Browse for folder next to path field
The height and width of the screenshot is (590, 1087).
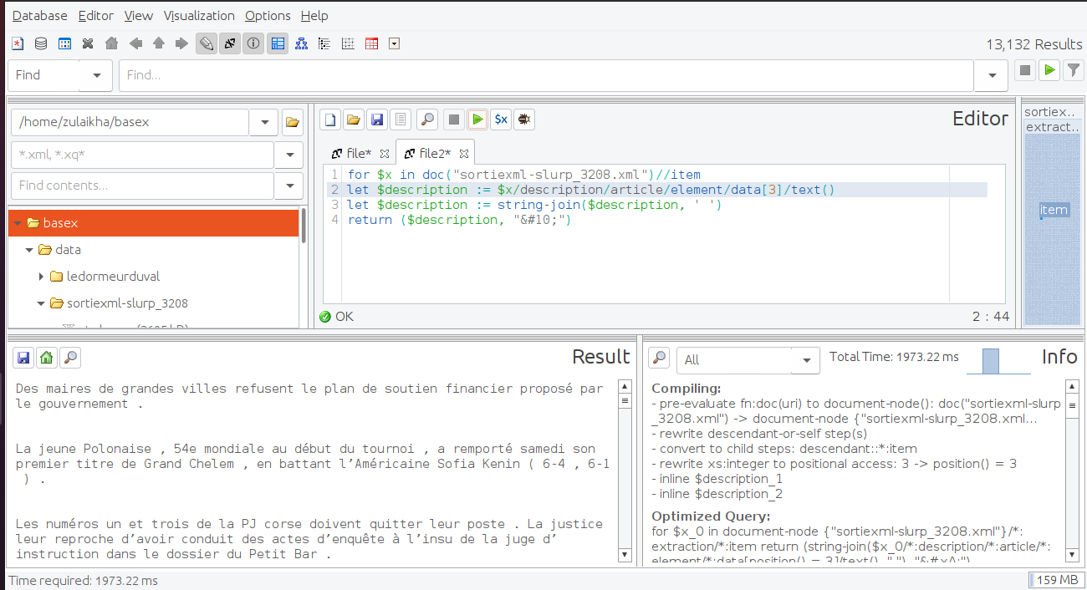(292, 122)
